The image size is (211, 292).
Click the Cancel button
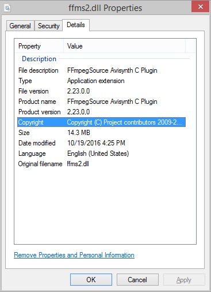pos(137,280)
